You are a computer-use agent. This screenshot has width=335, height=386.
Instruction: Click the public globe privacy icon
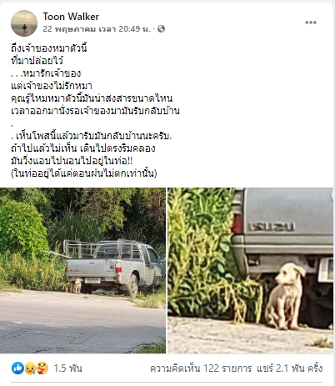pyautogui.click(x=162, y=29)
